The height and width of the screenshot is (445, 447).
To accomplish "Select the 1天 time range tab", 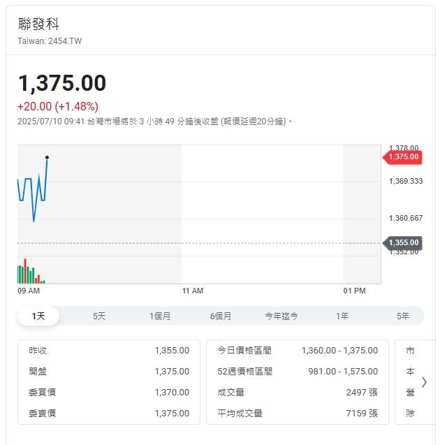I will click(x=38, y=316).
